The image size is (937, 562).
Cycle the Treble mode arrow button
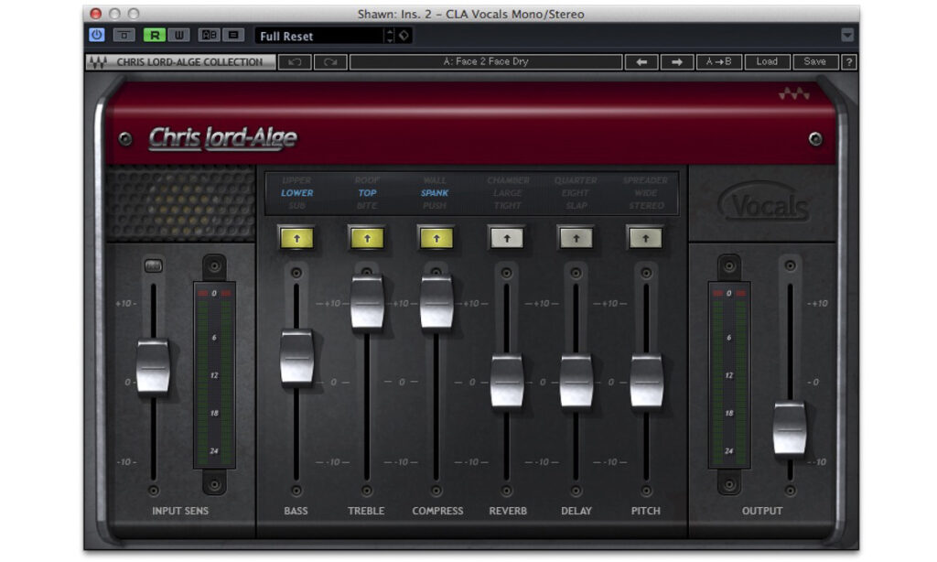coord(367,238)
